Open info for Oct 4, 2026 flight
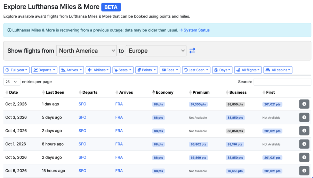313x178 pixels. pyautogui.click(x=304, y=131)
